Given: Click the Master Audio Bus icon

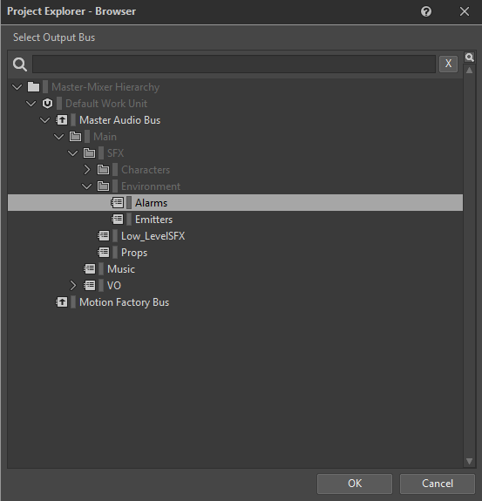Looking at the screenshot, I should [62, 120].
